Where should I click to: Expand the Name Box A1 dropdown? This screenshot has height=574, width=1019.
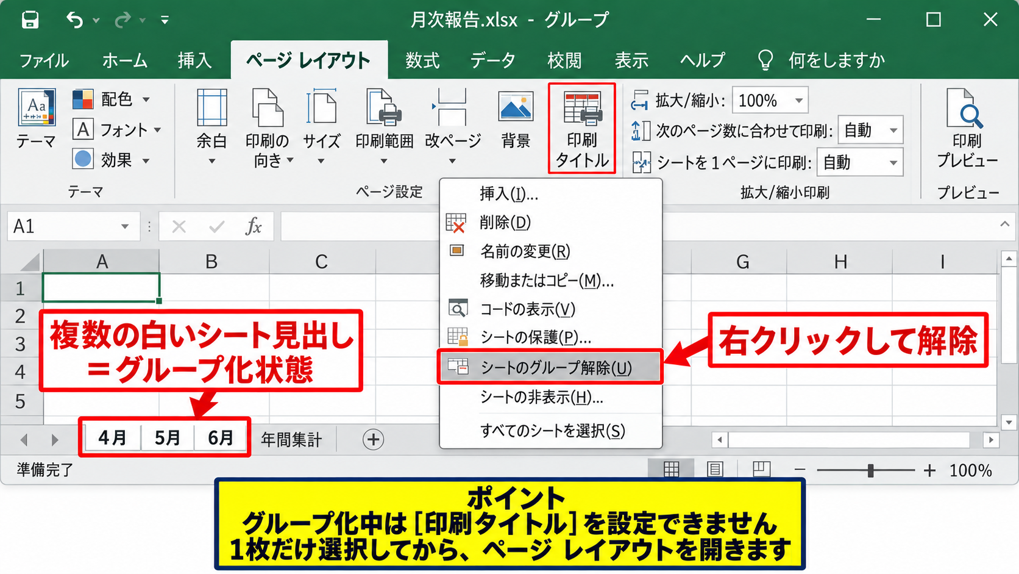pos(125,227)
